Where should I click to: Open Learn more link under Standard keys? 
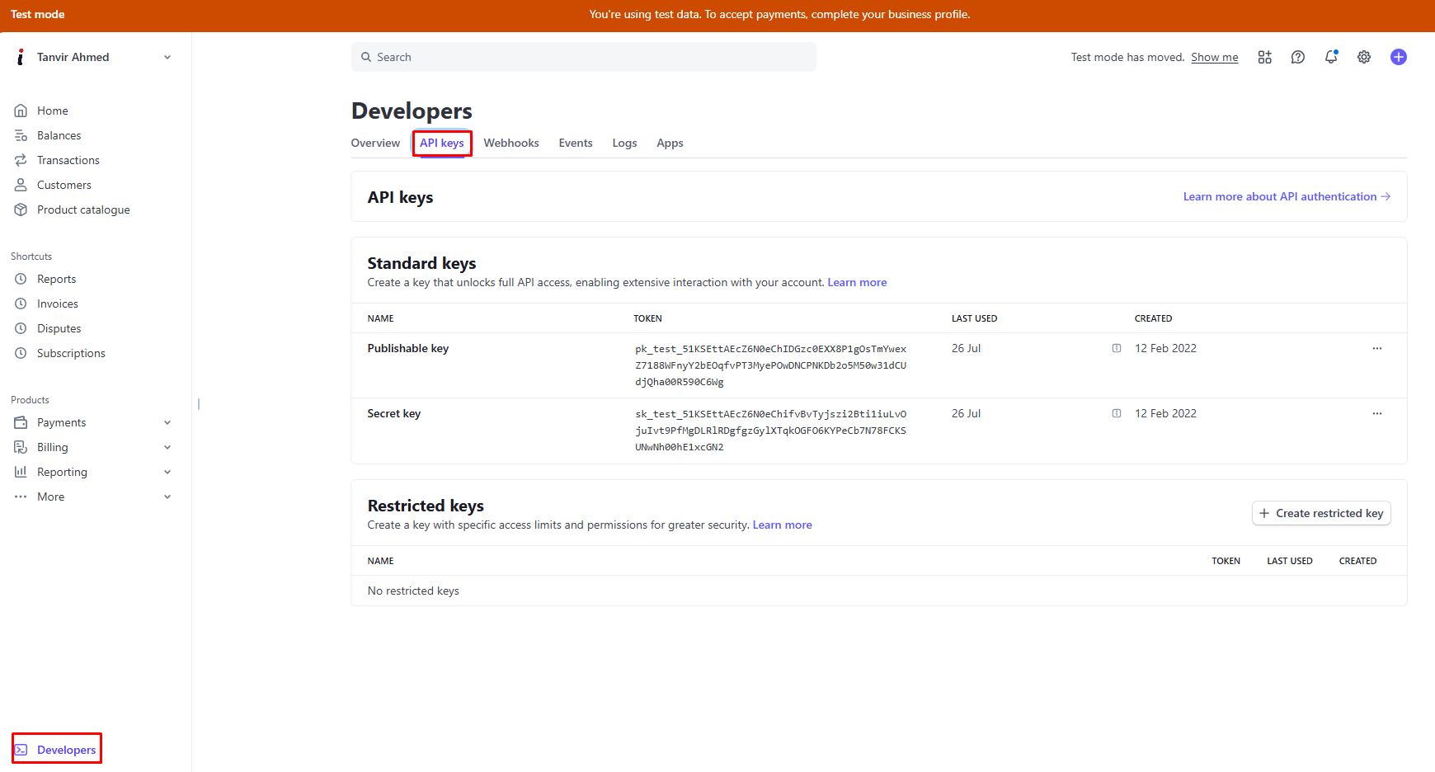[x=857, y=282]
